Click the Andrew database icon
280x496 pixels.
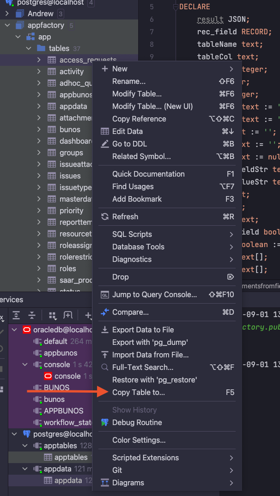(20, 13)
